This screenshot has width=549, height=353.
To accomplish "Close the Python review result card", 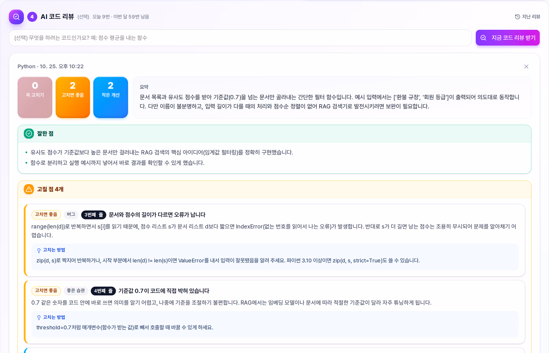I will [526, 67].
